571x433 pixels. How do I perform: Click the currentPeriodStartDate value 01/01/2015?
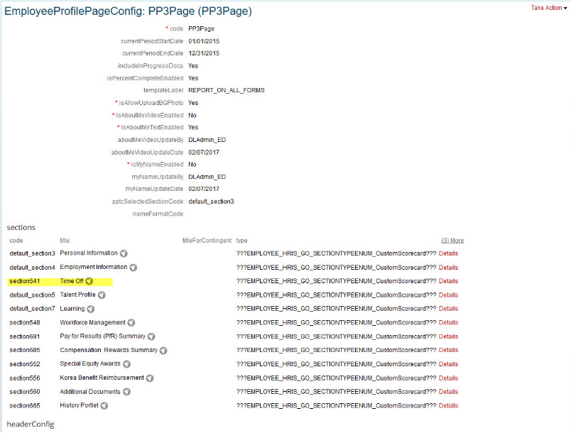[x=204, y=41]
